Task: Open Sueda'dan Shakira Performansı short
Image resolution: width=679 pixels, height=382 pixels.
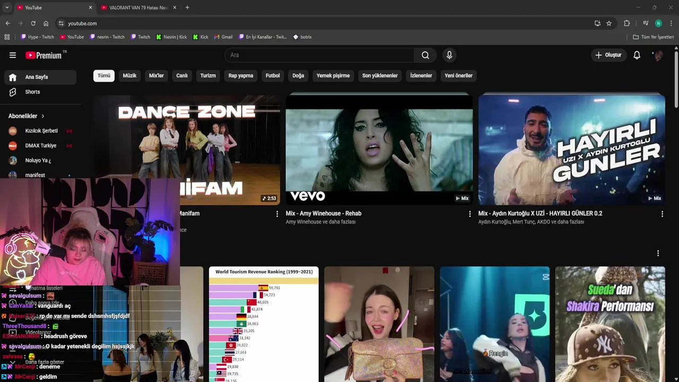Action: [610, 324]
